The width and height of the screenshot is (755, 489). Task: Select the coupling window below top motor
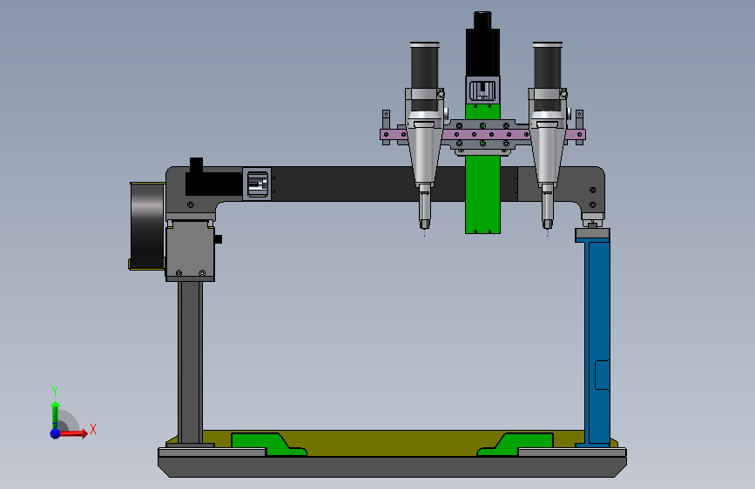tap(482, 91)
